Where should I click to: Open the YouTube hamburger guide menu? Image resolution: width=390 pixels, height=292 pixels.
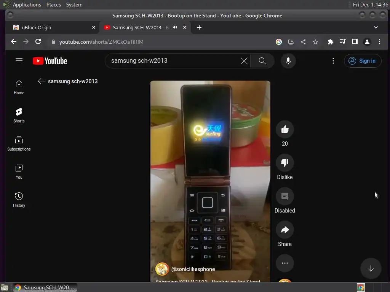(x=19, y=61)
